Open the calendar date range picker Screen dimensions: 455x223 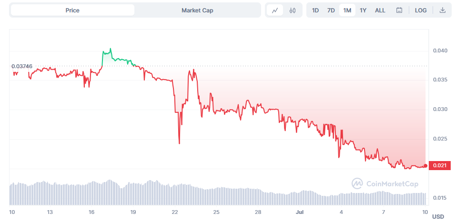coord(399,10)
